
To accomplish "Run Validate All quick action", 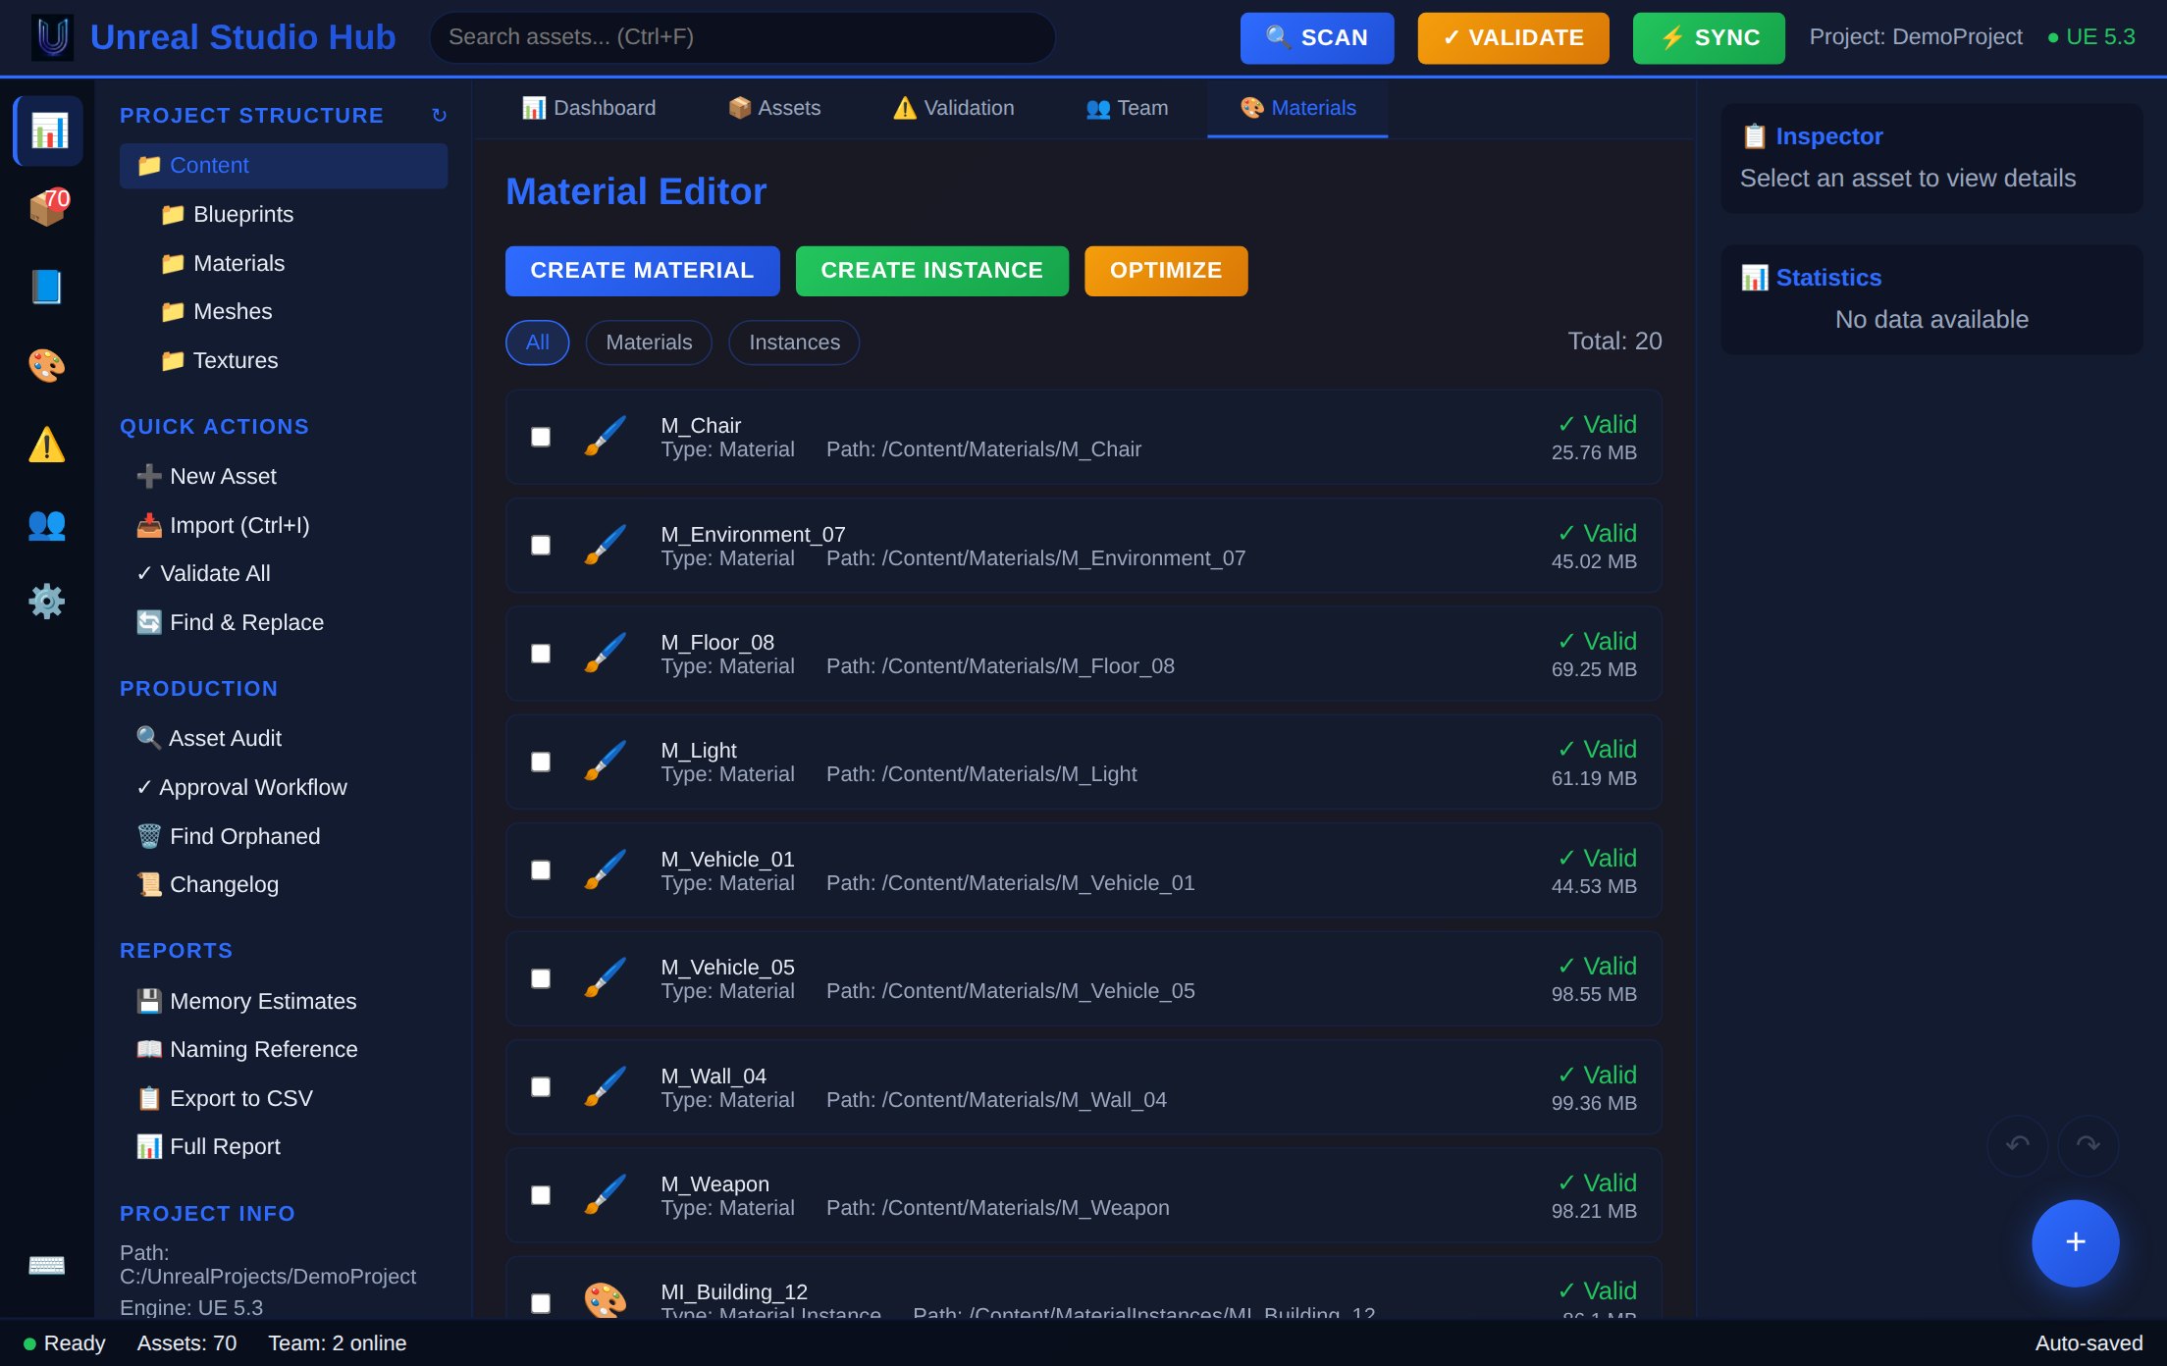I will coord(284,573).
